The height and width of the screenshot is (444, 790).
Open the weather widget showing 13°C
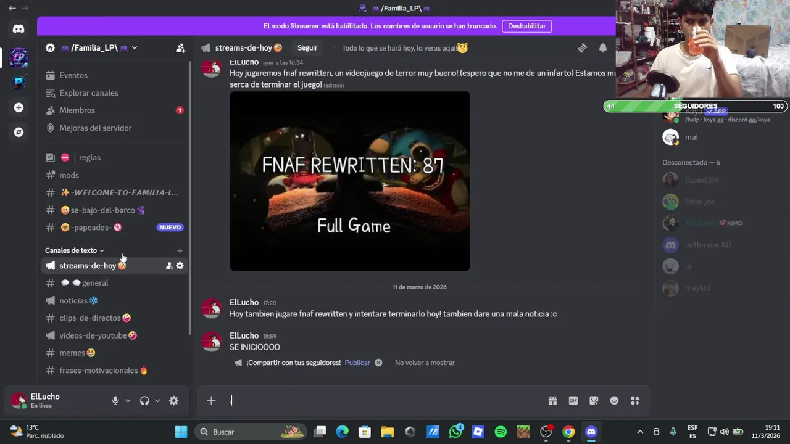click(x=37, y=432)
